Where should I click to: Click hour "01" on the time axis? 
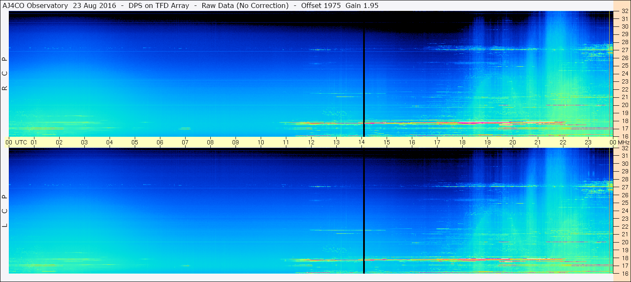point(34,142)
